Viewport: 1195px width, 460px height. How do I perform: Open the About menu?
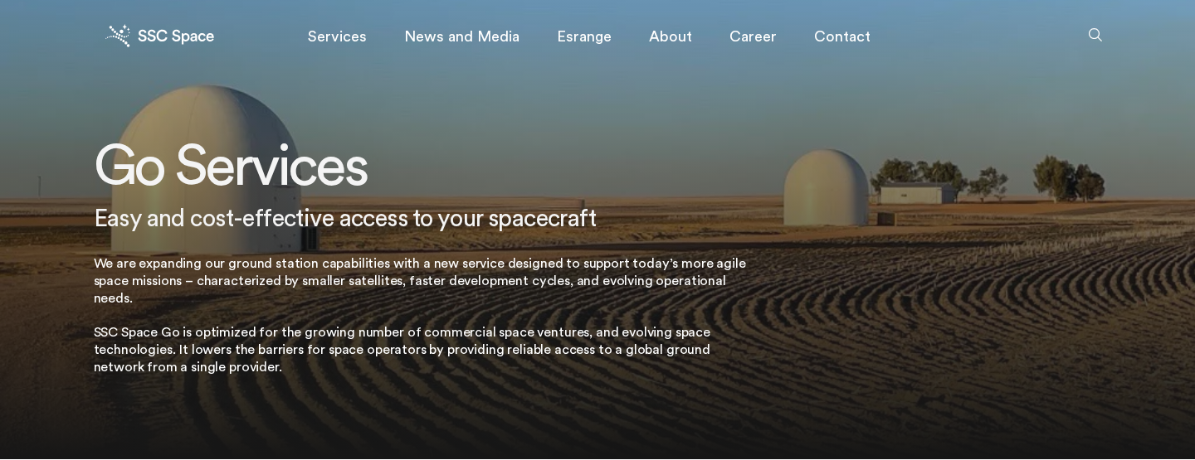(671, 36)
